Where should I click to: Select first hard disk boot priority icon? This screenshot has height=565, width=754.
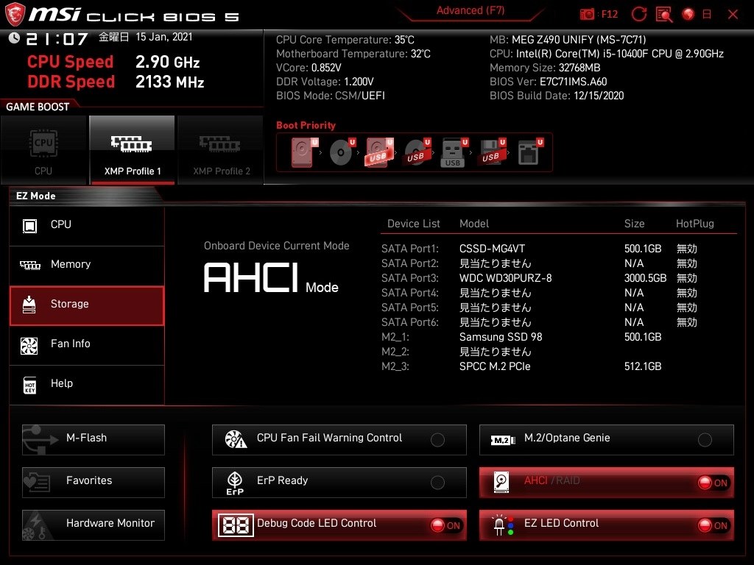coord(304,153)
